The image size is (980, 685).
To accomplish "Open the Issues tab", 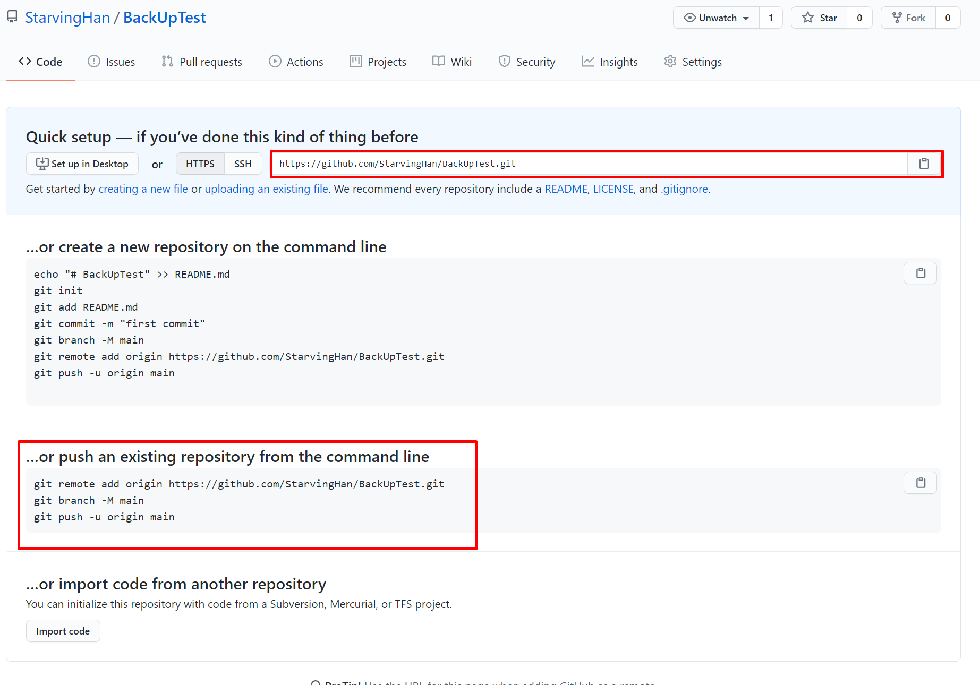I will [112, 62].
